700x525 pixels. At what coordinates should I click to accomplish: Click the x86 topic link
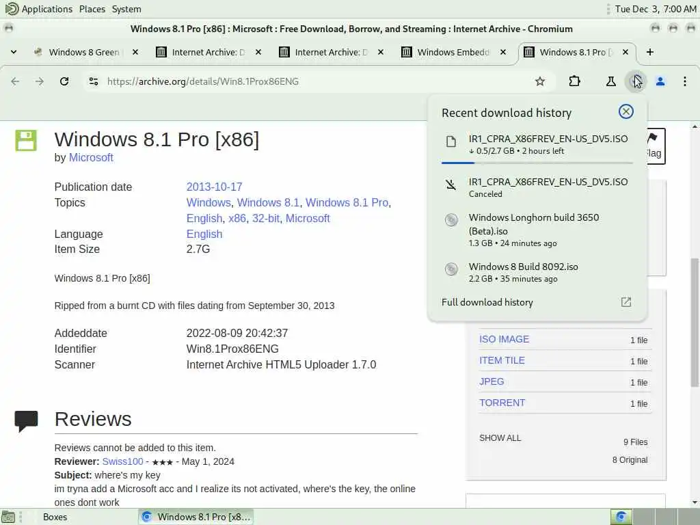click(x=237, y=218)
